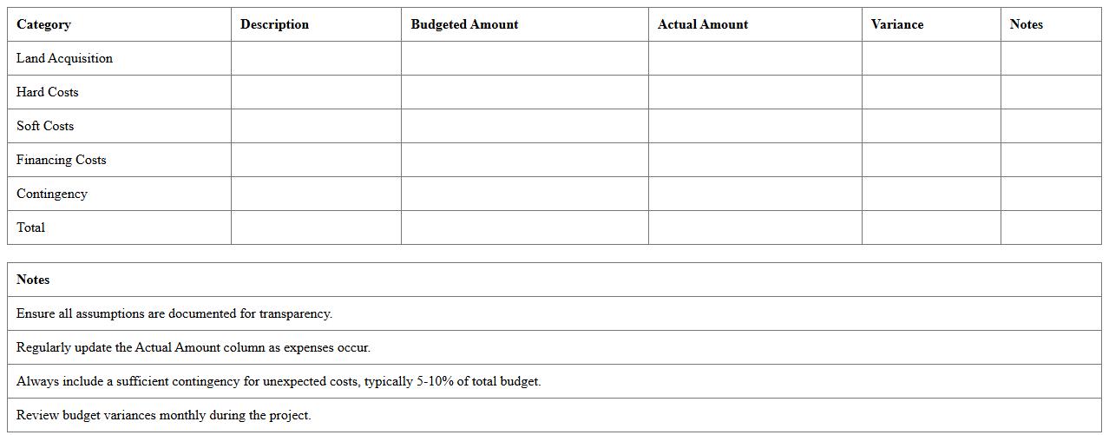Select Actual Amount cell for Hard Costs
Image resolution: width=1109 pixels, height=435 pixels.
point(755,92)
